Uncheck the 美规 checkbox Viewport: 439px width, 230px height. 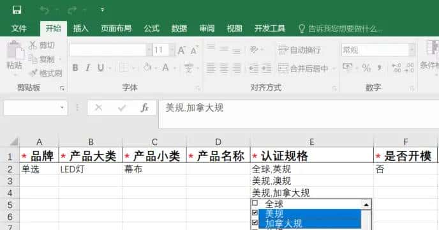coord(255,213)
